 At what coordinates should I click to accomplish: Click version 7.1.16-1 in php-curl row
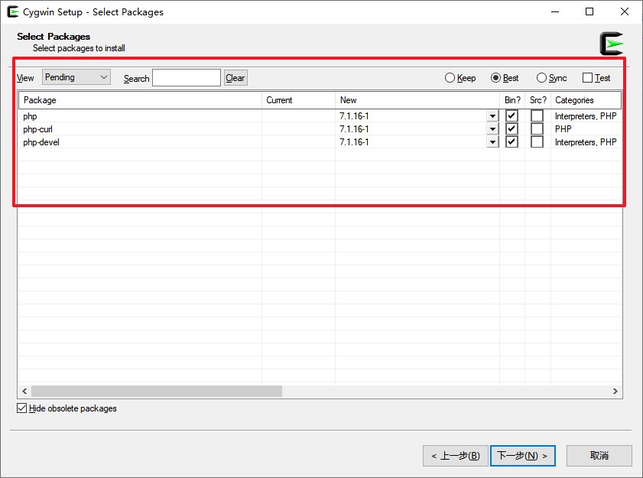pos(354,129)
